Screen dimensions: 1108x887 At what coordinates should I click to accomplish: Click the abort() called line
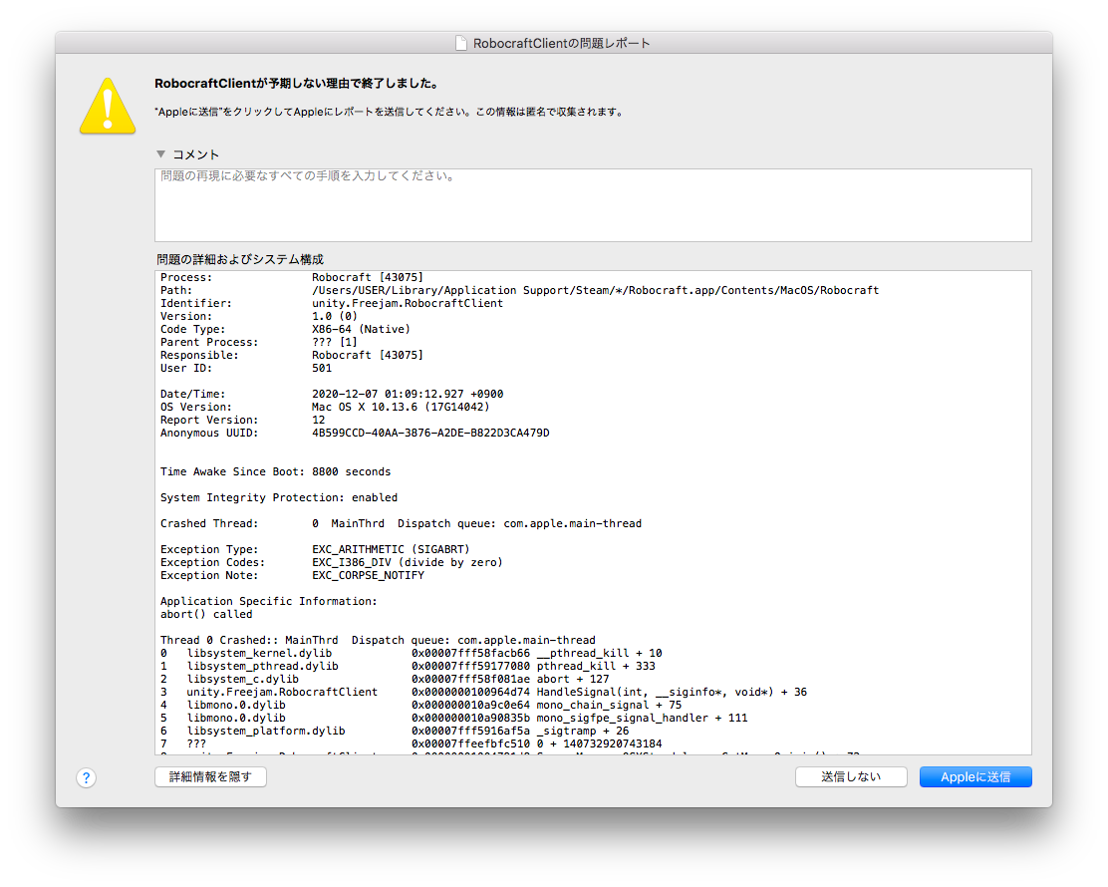tap(206, 614)
